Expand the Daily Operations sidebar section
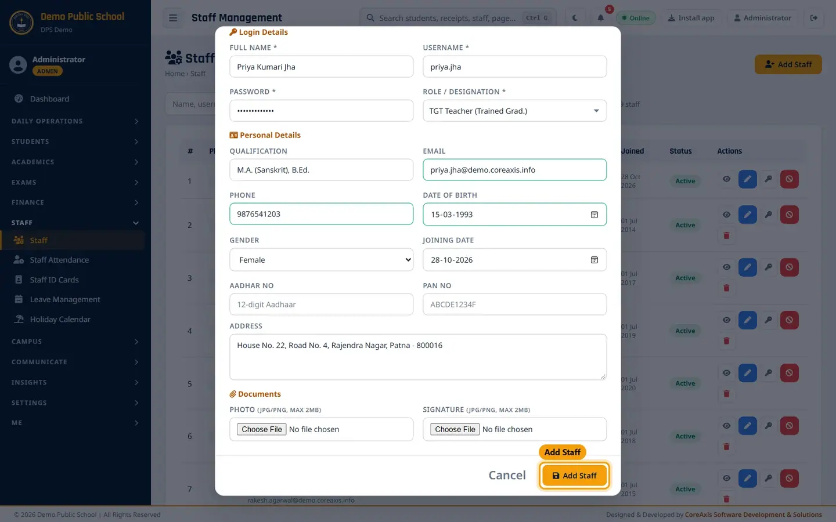The image size is (836, 522). [x=75, y=121]
